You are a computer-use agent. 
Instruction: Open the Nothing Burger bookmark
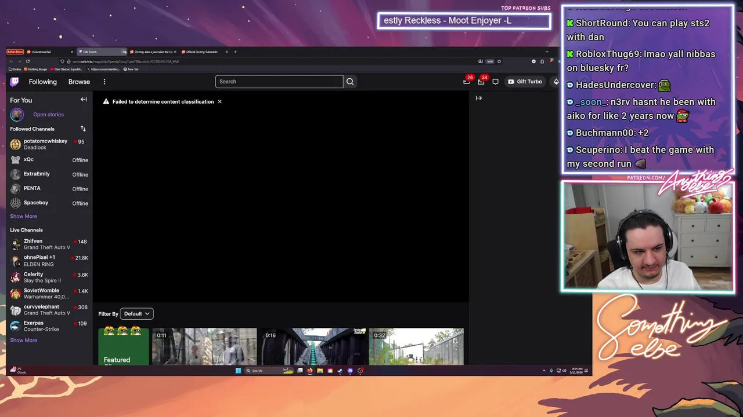(35, 69)
